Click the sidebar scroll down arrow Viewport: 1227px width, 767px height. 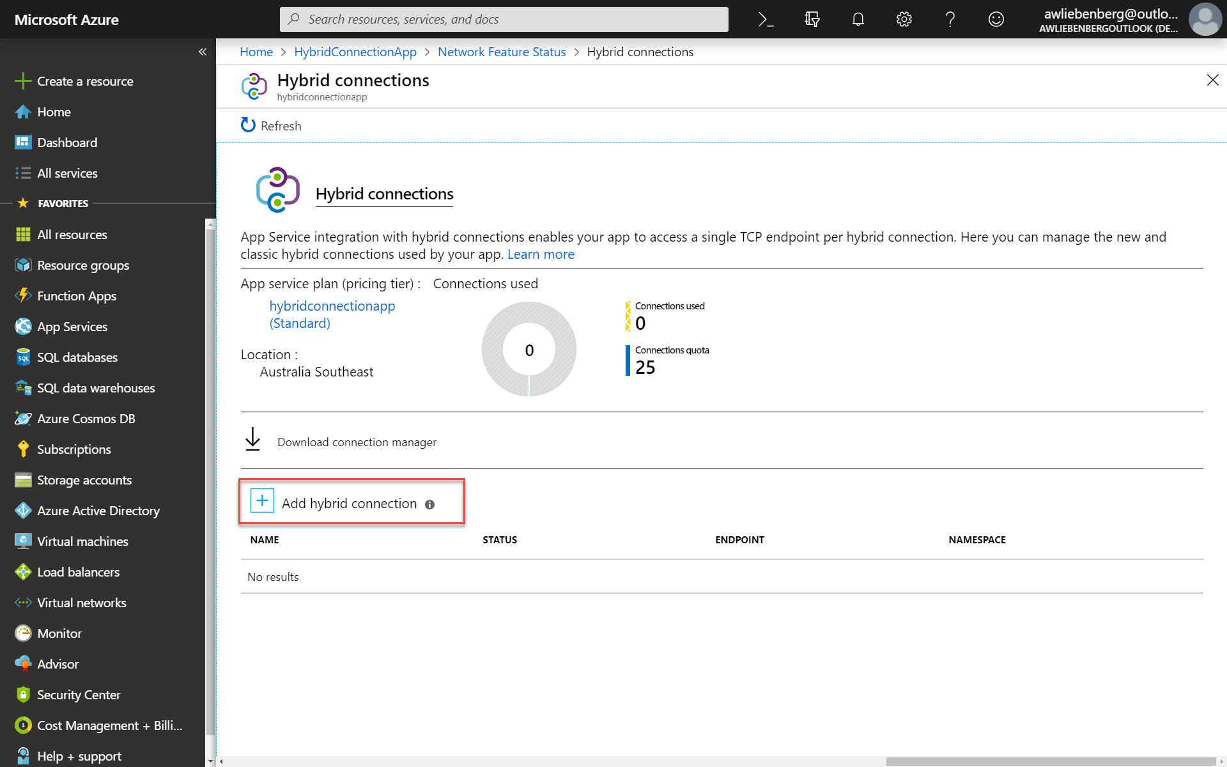210,761
